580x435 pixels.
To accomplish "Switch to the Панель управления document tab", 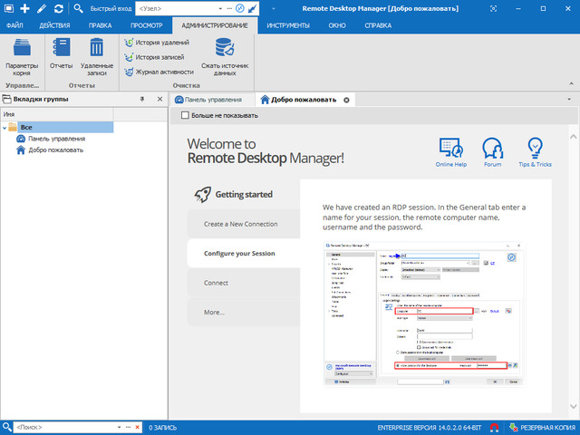I will point(213,100).
